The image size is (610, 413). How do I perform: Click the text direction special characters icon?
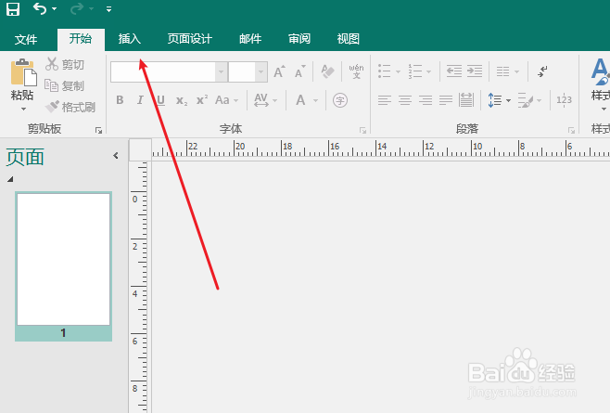542,71
